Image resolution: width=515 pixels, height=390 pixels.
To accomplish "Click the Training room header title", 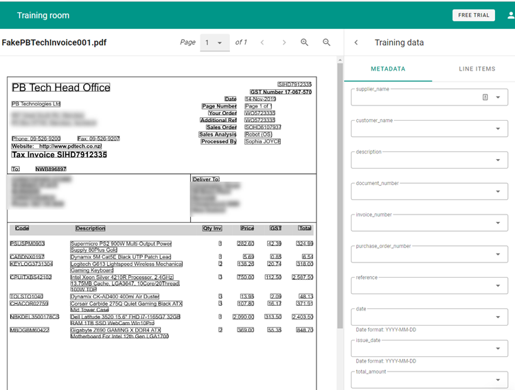I will click(x=43, y=15).
